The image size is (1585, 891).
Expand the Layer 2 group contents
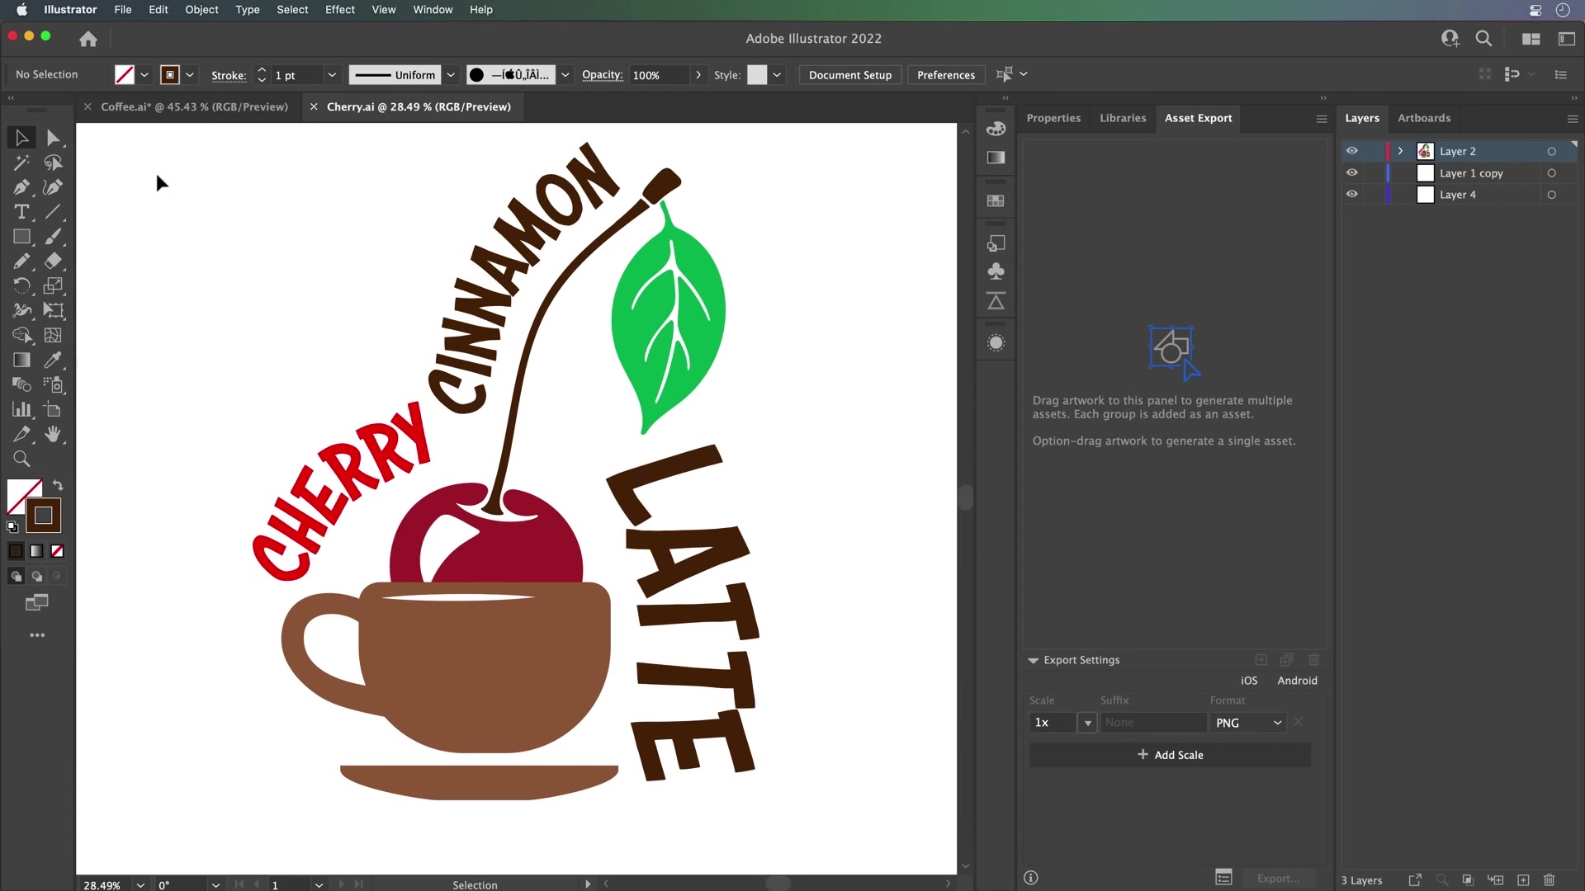tap(1401, 150)
